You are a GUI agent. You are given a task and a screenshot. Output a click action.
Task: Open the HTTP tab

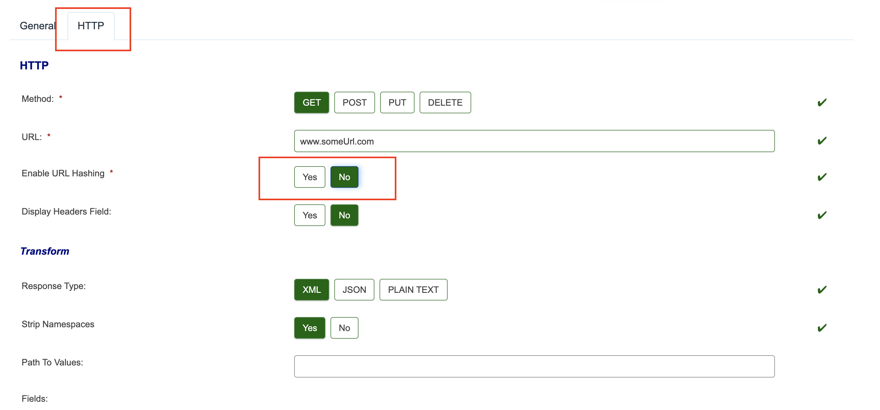[91, 26]
